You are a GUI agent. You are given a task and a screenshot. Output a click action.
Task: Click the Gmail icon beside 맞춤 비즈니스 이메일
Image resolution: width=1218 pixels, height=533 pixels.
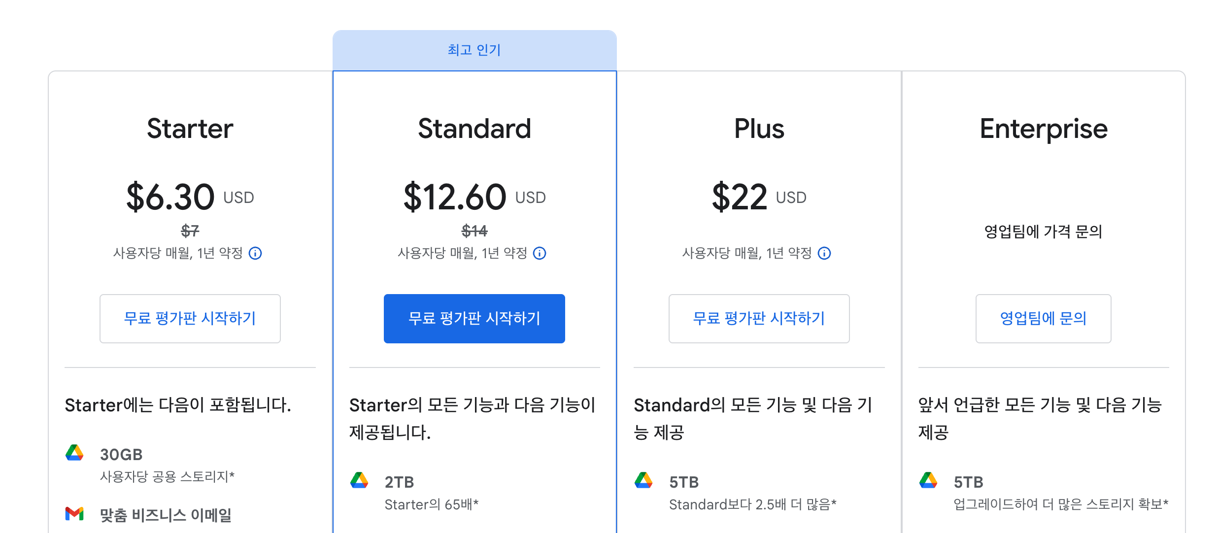(x=74, y=514)
